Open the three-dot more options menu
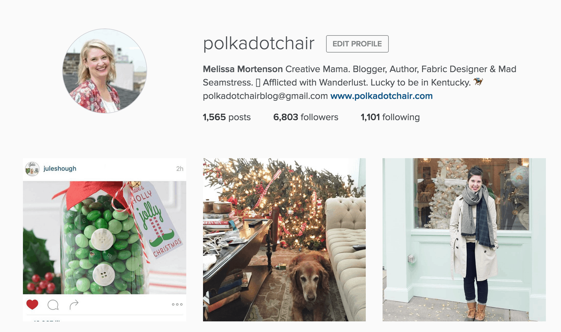Screen dimensions: 561x332 tap(177, 304)
